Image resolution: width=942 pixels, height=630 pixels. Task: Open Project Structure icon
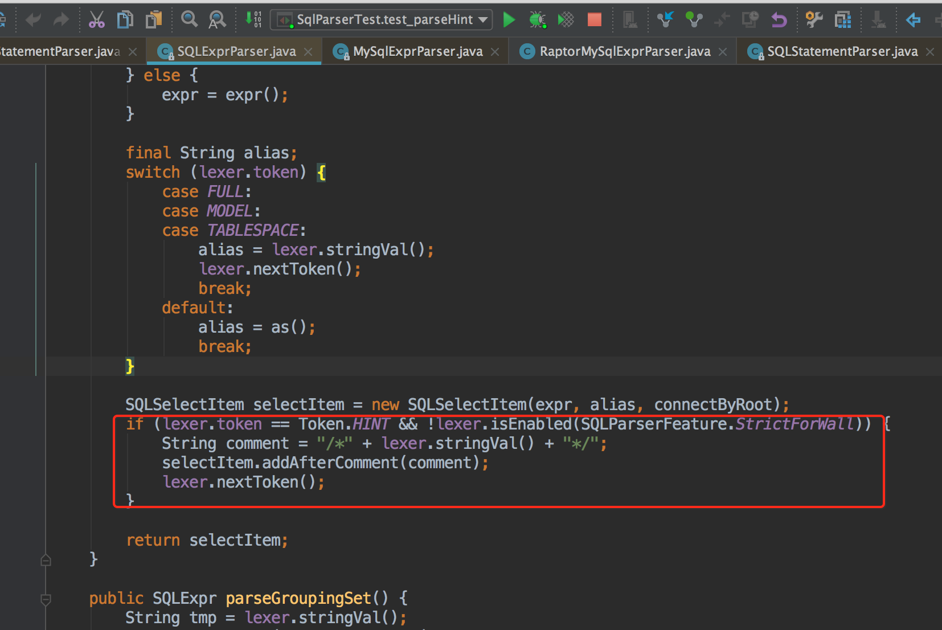coord(843,19)
